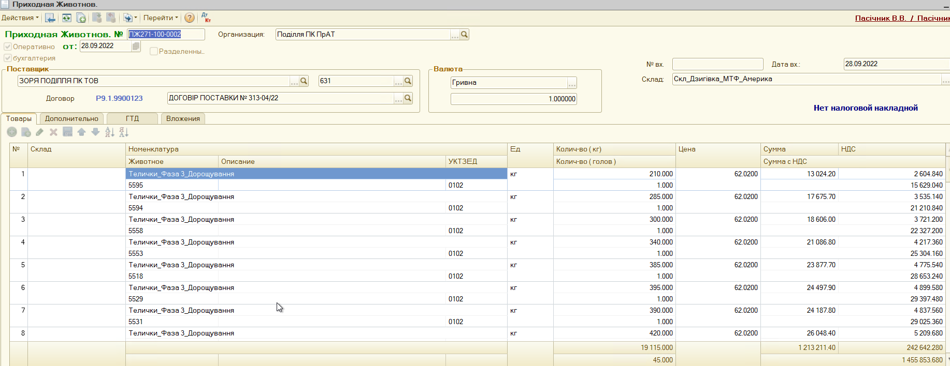This screenshot has width=950, height=366.
Task: Open the Действия menu
Action: (x=20, y=18)
